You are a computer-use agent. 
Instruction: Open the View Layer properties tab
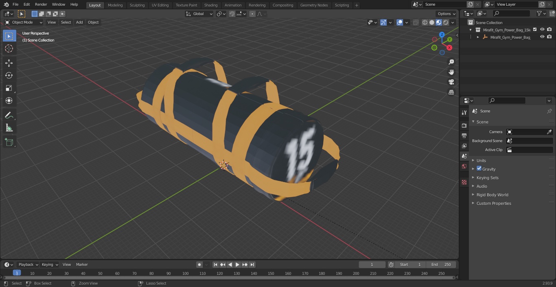[464, 146]
